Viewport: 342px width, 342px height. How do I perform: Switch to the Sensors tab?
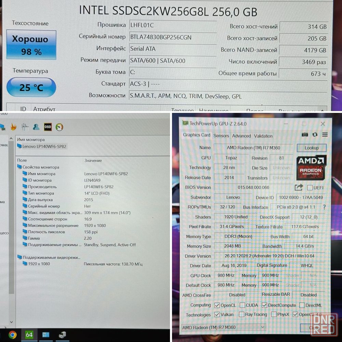tap(221, 136)
